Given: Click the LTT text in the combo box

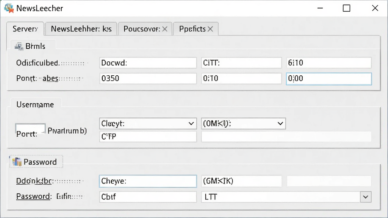Looking at the screenshot, I should coord(211,197).
